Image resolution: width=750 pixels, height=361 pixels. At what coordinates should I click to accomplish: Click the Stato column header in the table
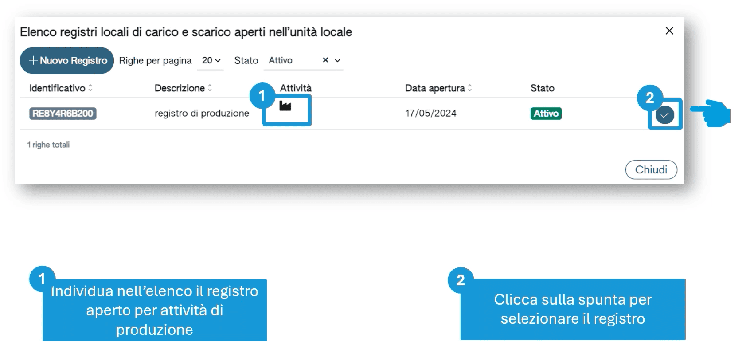[542, 88]
